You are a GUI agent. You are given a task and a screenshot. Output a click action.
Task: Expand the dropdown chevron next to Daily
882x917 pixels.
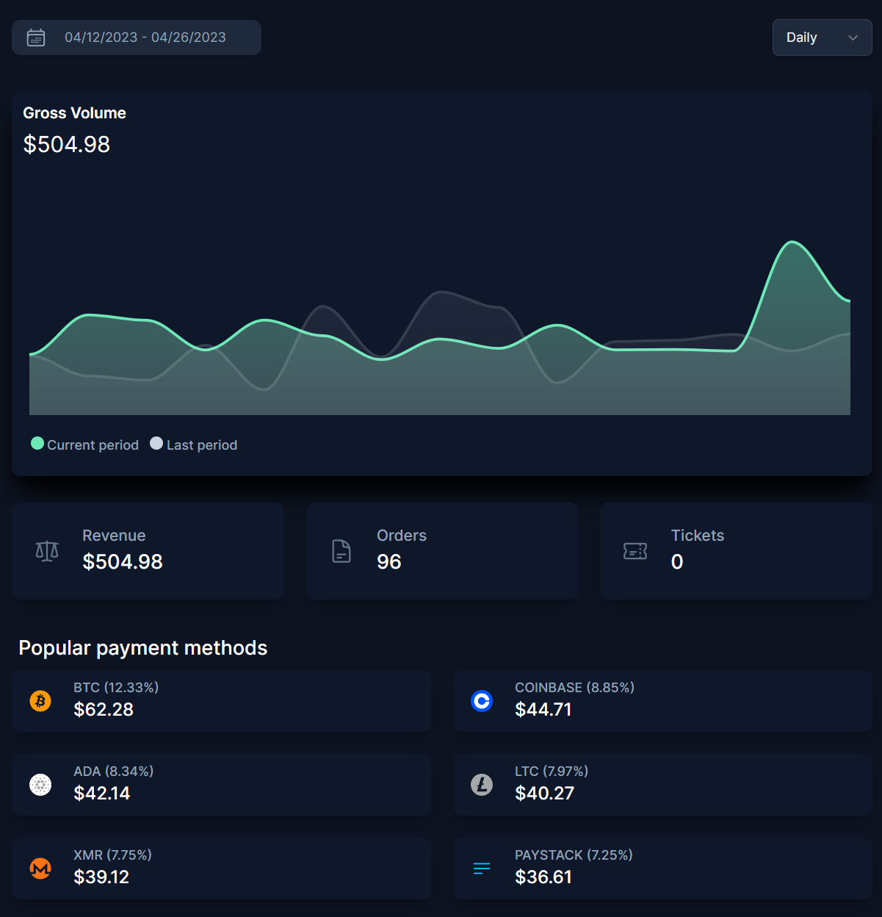point(853,37)
